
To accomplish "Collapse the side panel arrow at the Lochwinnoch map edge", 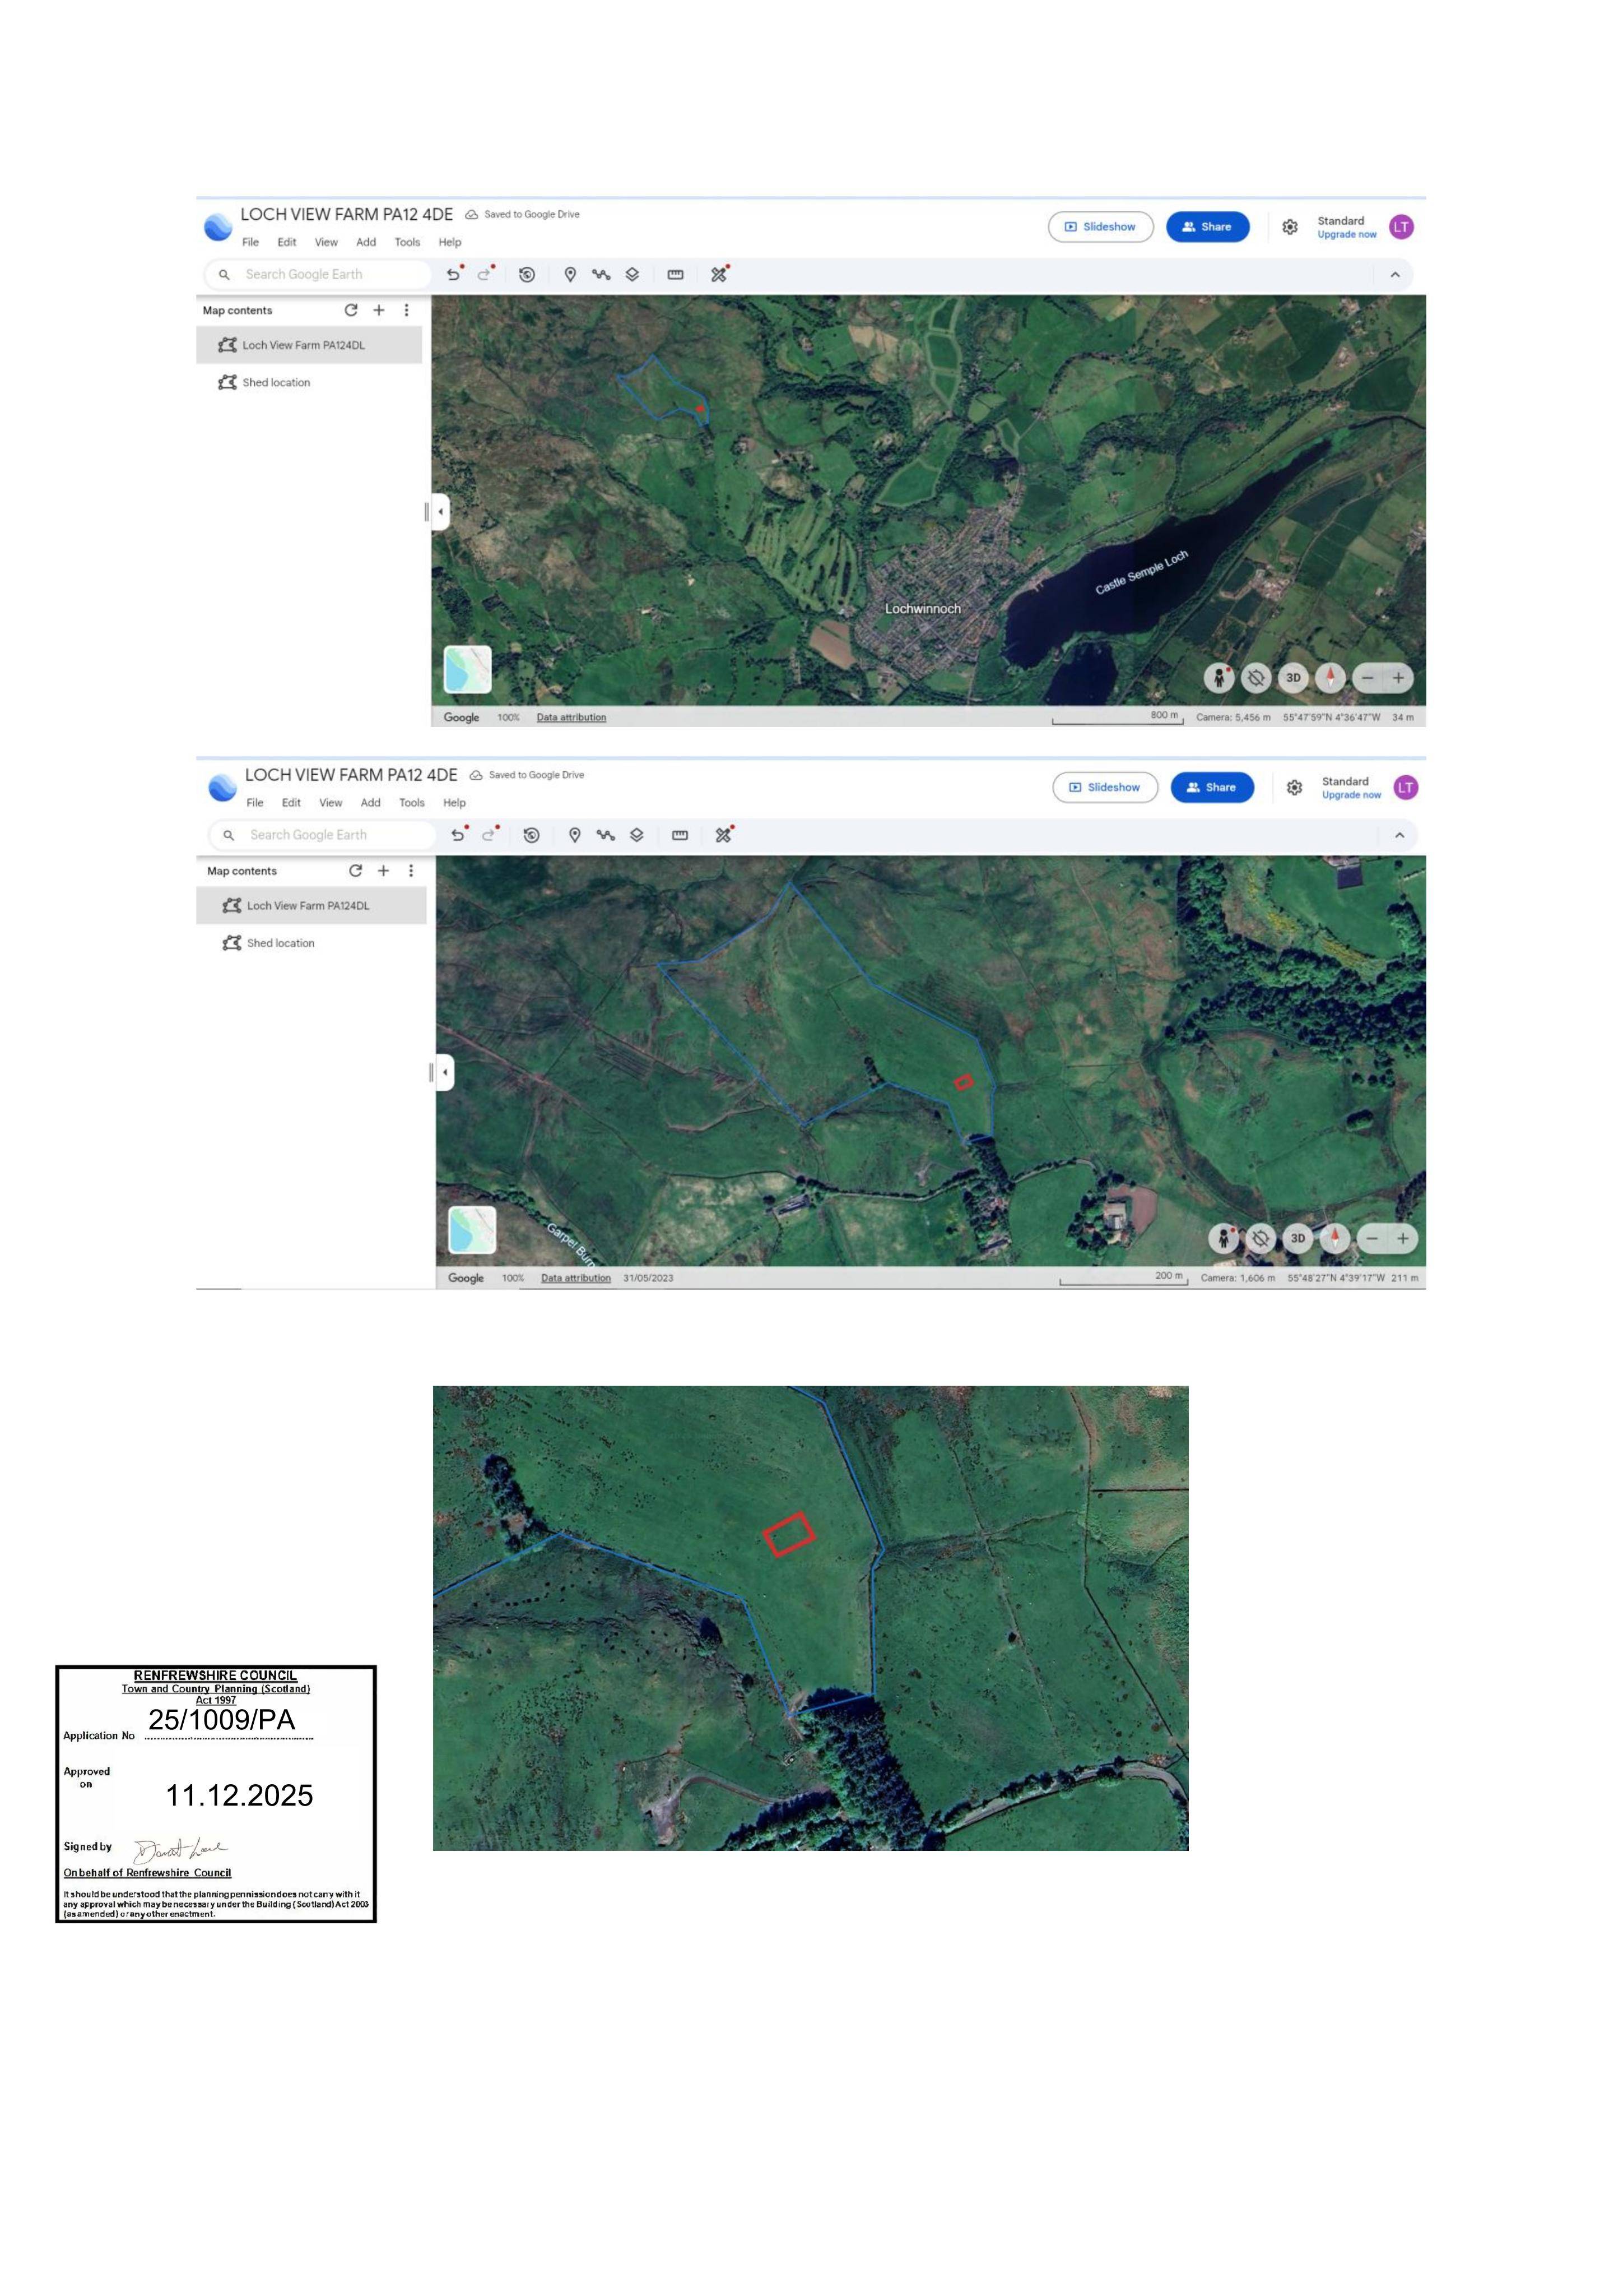I will click(441, 512).
